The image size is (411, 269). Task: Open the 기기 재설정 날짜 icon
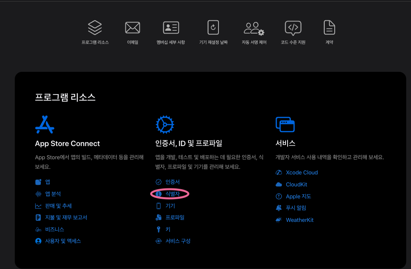pyautogui.click(x=213, y=27)
